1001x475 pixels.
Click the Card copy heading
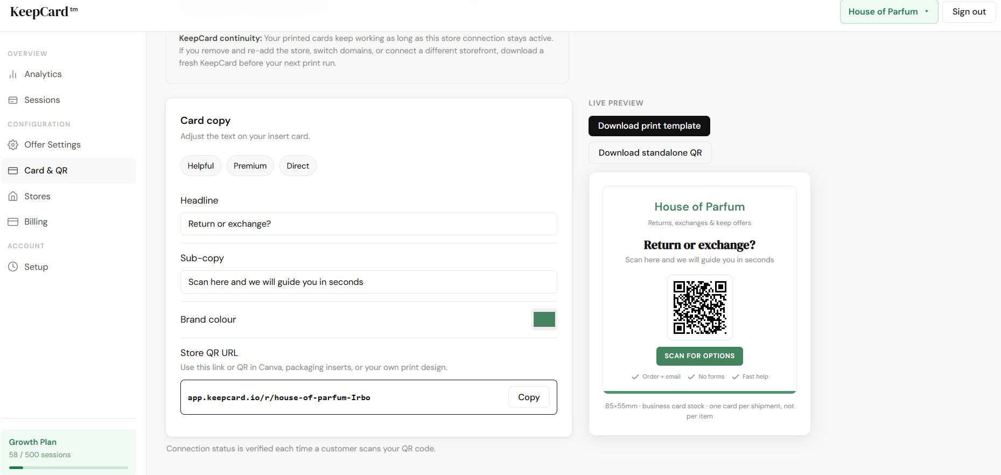(x=205, y=121)
